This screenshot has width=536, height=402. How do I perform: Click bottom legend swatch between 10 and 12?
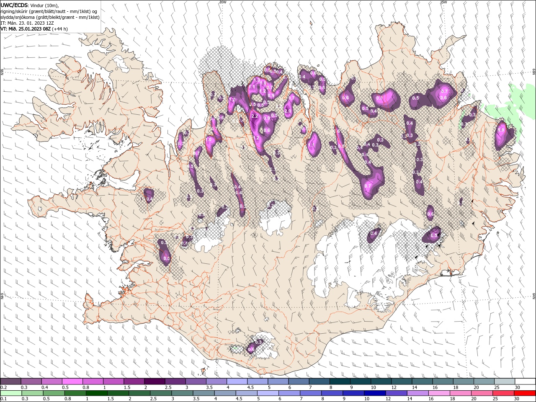coord(374,393)
